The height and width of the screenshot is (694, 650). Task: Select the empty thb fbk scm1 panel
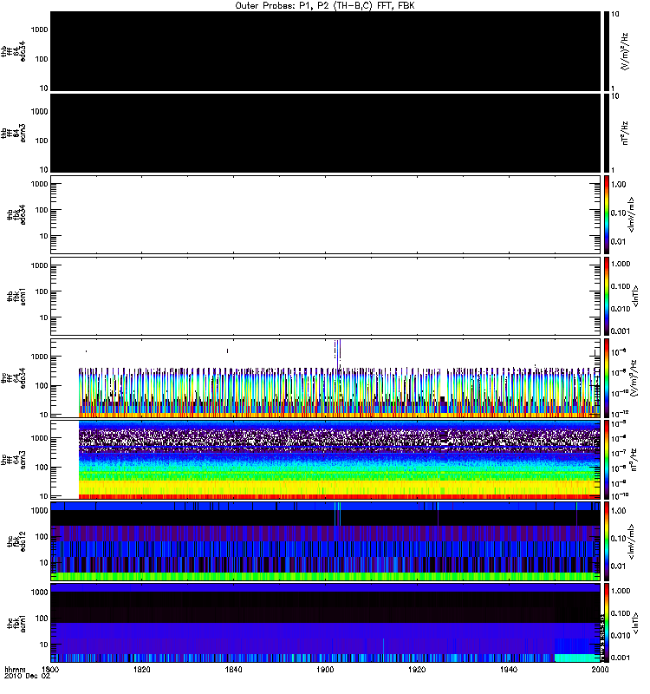[x=326, y=296]
